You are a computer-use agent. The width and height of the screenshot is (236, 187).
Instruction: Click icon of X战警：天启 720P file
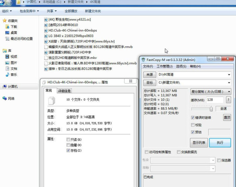tap(46, 41)
